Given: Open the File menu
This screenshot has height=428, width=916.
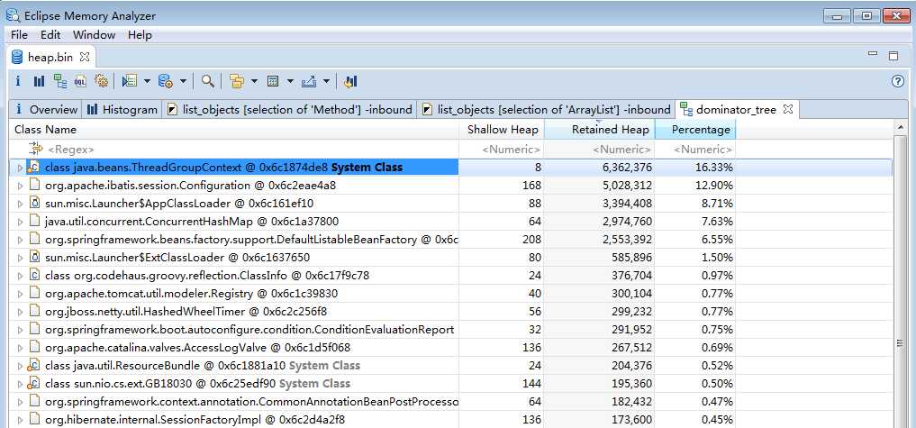Looking at the screenshot, I should [x=19, y=35].
